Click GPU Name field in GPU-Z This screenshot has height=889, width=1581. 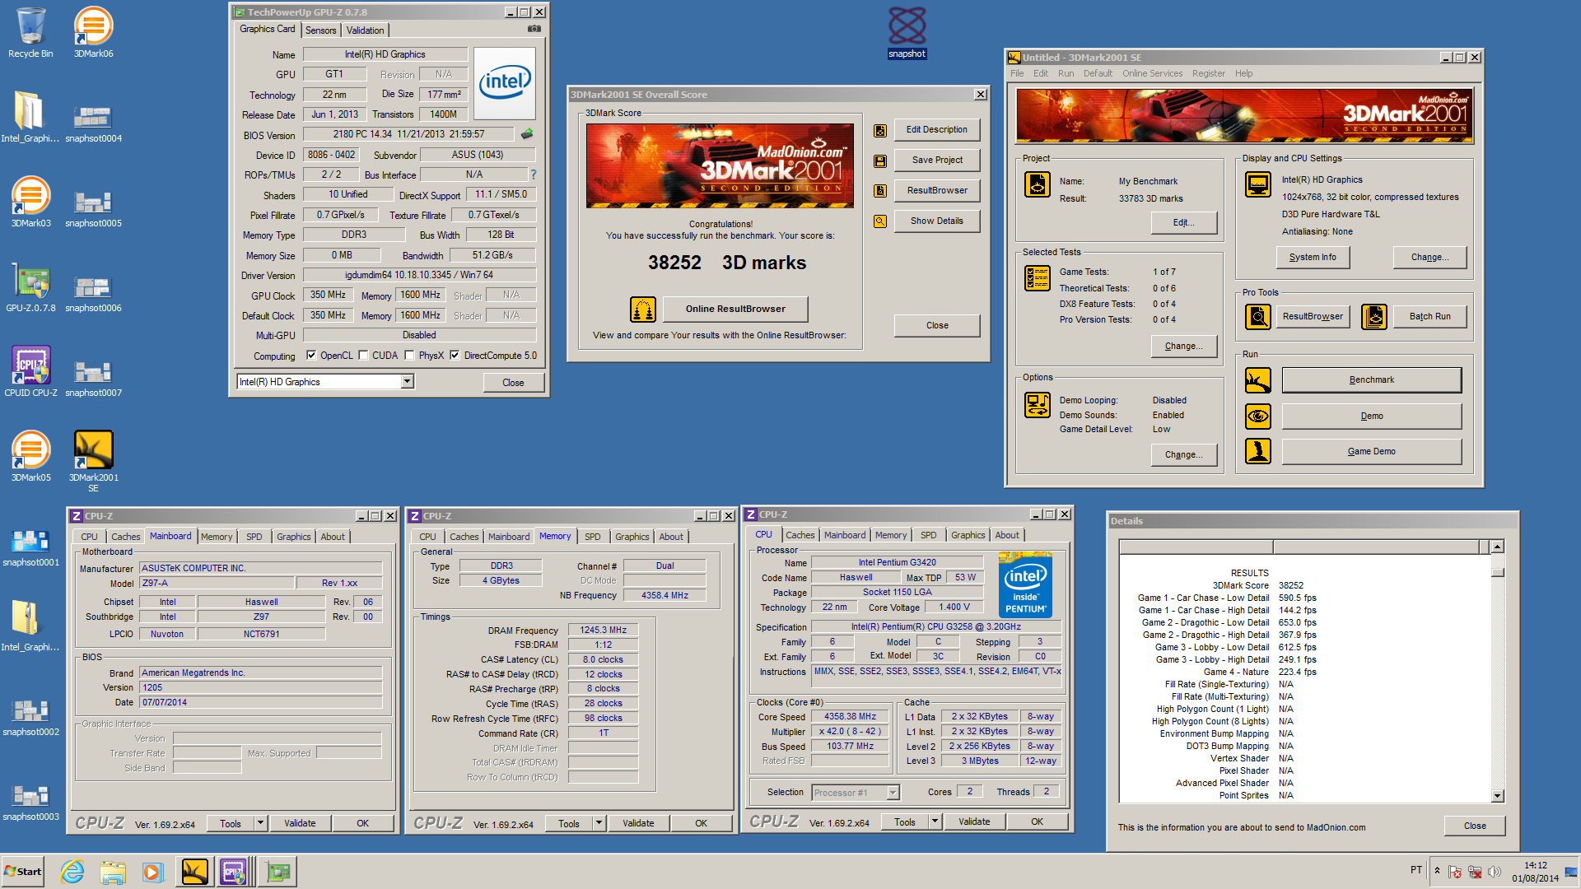[x=385, y=54]
